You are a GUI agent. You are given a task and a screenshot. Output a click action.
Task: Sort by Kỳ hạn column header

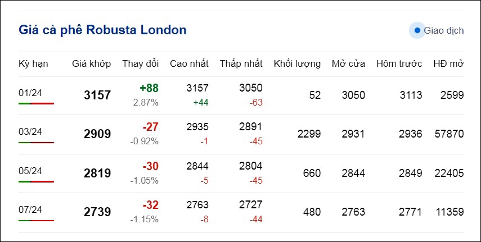[33, 63]
